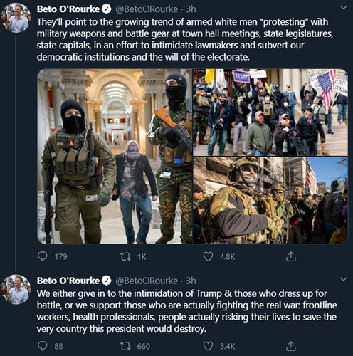Open the first tweet's 3h timestamp
The width and height of the screenshot is (353, 356).
click(191, 9)
